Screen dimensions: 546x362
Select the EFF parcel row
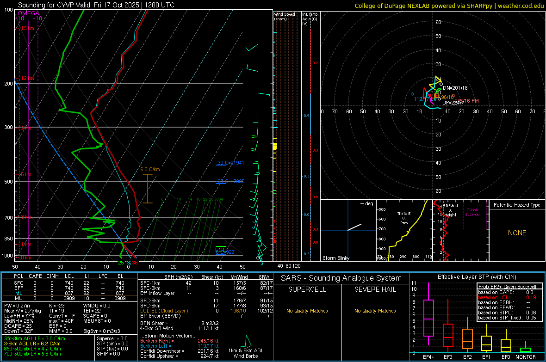click(70, 288)
